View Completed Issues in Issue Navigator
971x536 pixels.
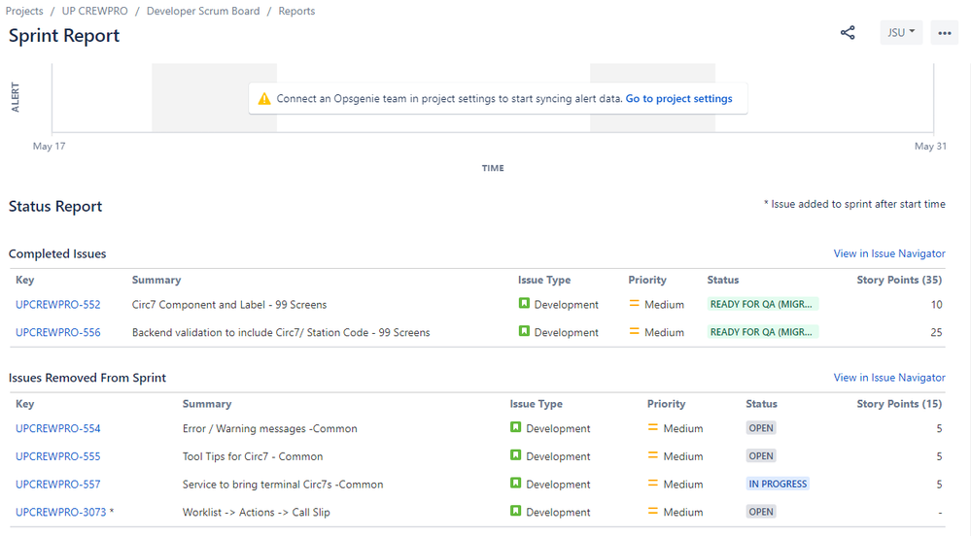pos(888,253)
